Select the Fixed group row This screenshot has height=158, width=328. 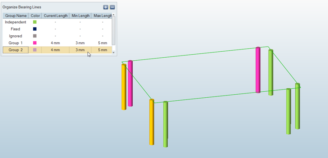57,29
